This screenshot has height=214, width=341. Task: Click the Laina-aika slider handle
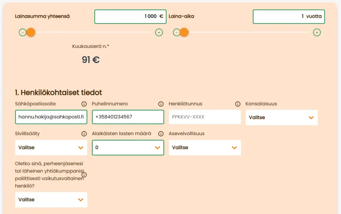(184, 33)
